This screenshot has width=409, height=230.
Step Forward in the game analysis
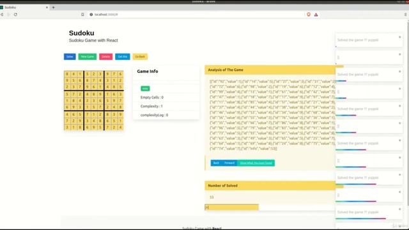(x=229, y=163)
